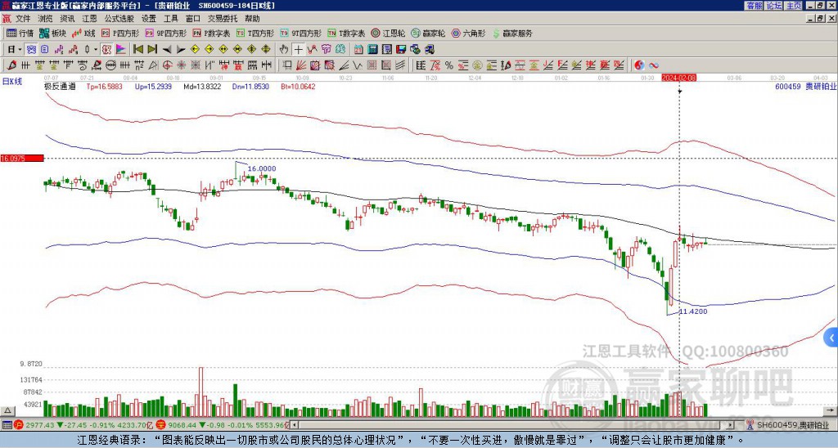The width and height of the screenshot is (838, 448).
Task: Click the 行情 quotes toolbar button
Action: [x=20, y=33]
